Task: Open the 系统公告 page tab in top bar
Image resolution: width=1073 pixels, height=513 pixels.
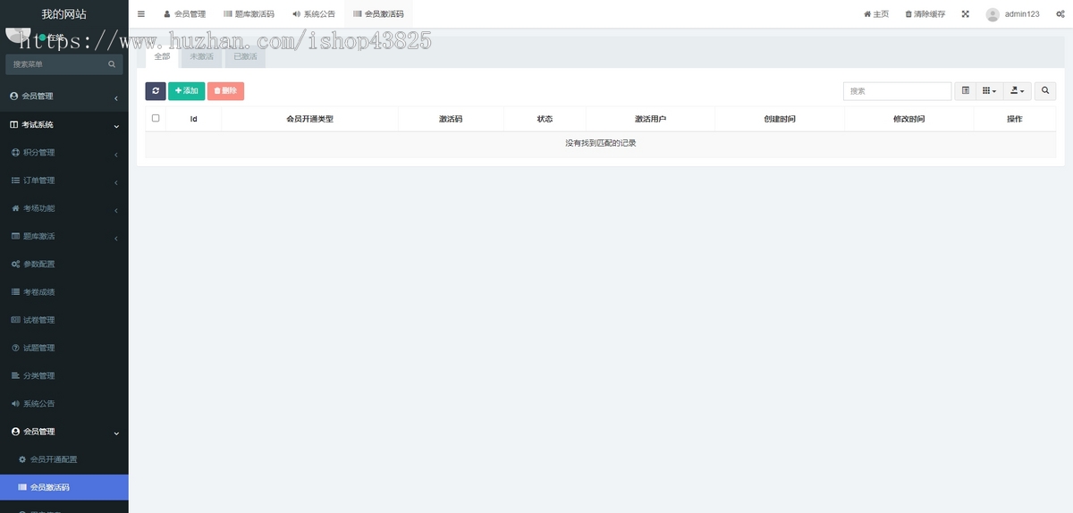Action: [313, 14]
